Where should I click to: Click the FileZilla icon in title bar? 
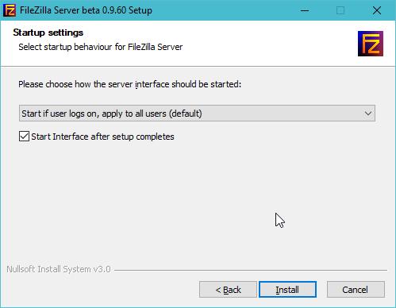10,10
